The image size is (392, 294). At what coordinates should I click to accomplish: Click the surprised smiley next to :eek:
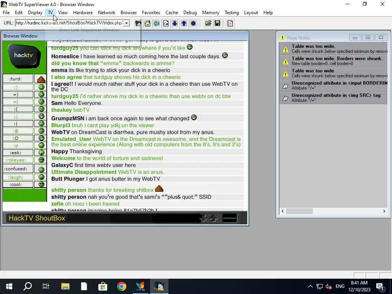[41, 152]
